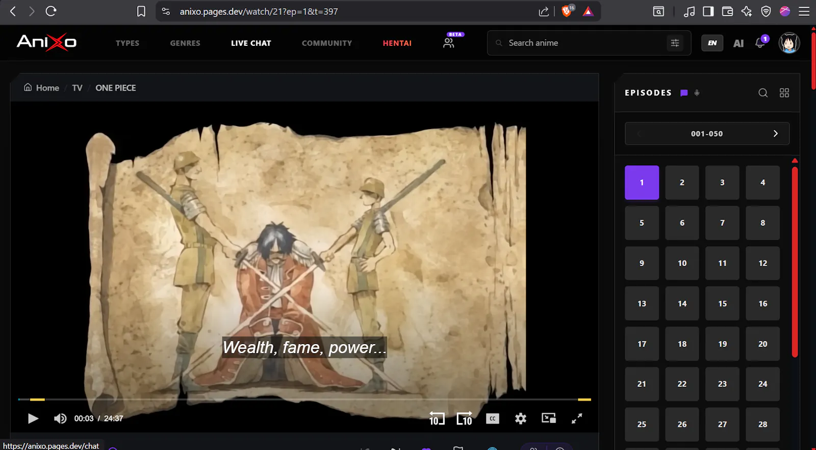Skip the video forward 10 seconds
The image size is (816, 450).
pyautogui.click(x=464, y=418)
